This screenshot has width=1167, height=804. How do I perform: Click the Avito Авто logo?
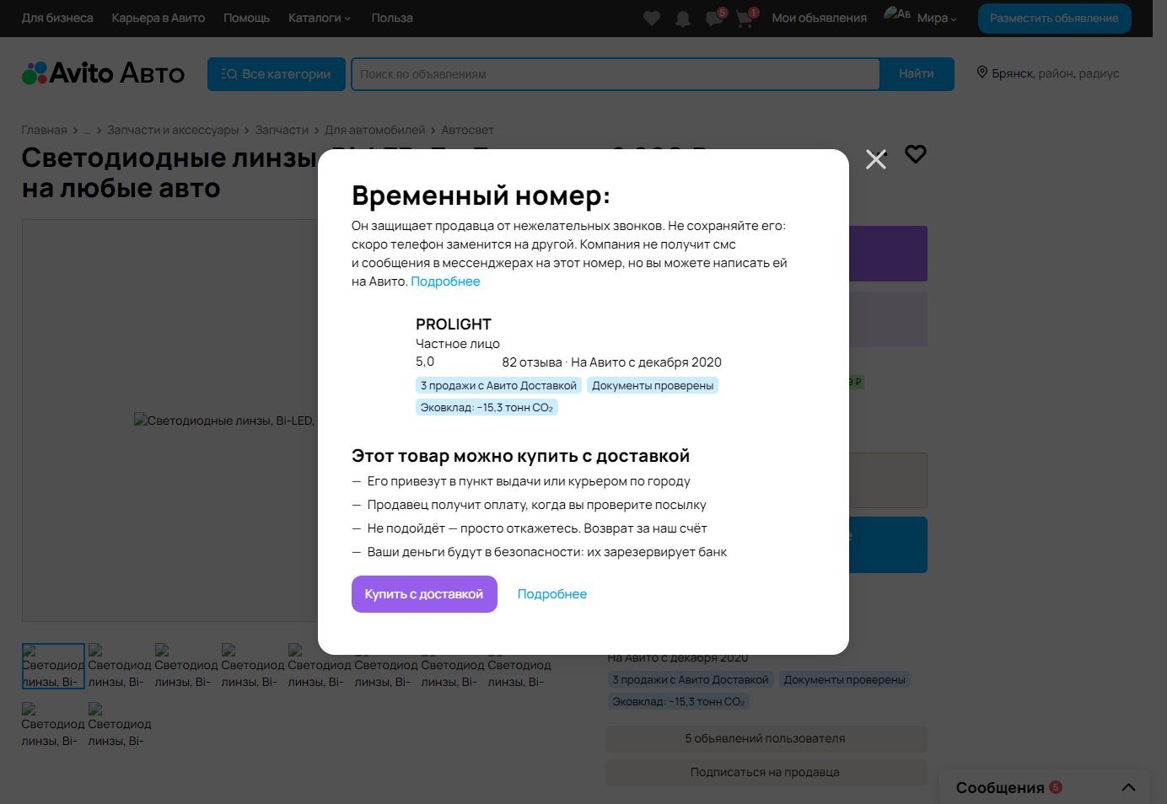click(103, 73)
